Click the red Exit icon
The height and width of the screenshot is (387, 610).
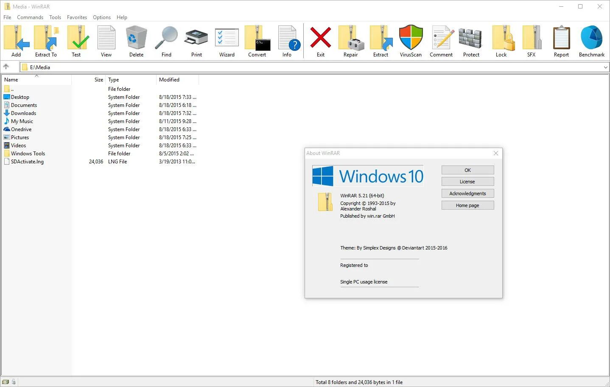pos(321,41)
